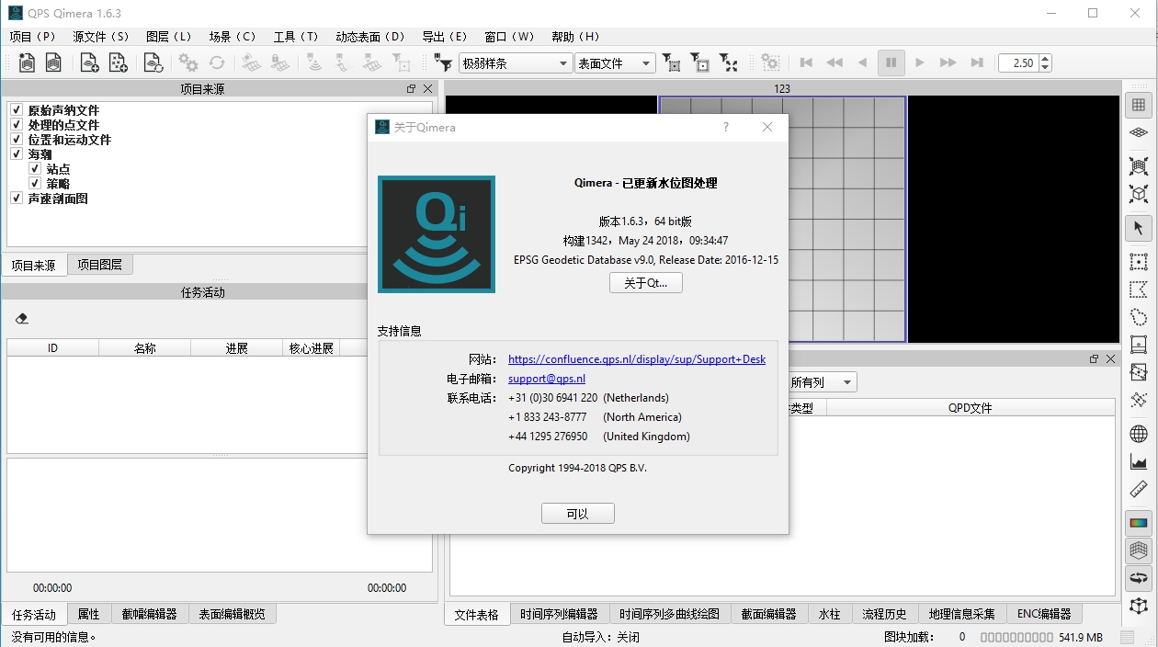Switch to the 时间序列编辑器 tab

[x=559, y=614]
